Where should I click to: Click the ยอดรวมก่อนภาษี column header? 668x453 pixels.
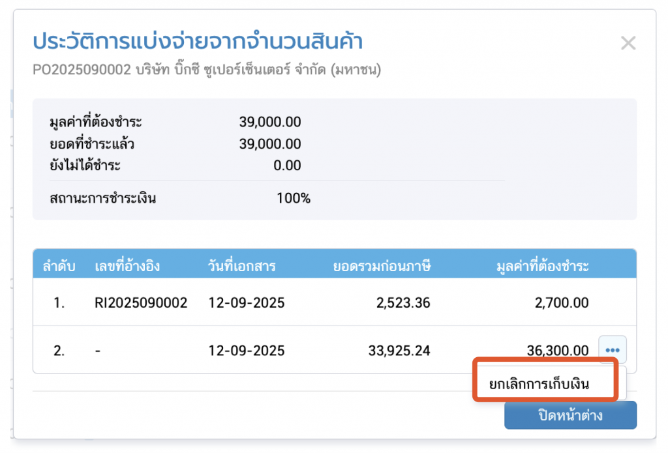382,266
